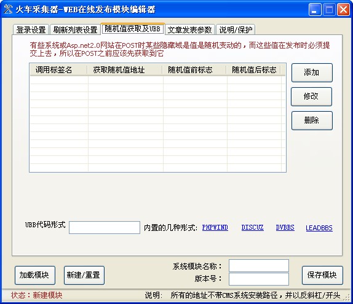Click the 加载模块 button

click(x=35, y=275)
